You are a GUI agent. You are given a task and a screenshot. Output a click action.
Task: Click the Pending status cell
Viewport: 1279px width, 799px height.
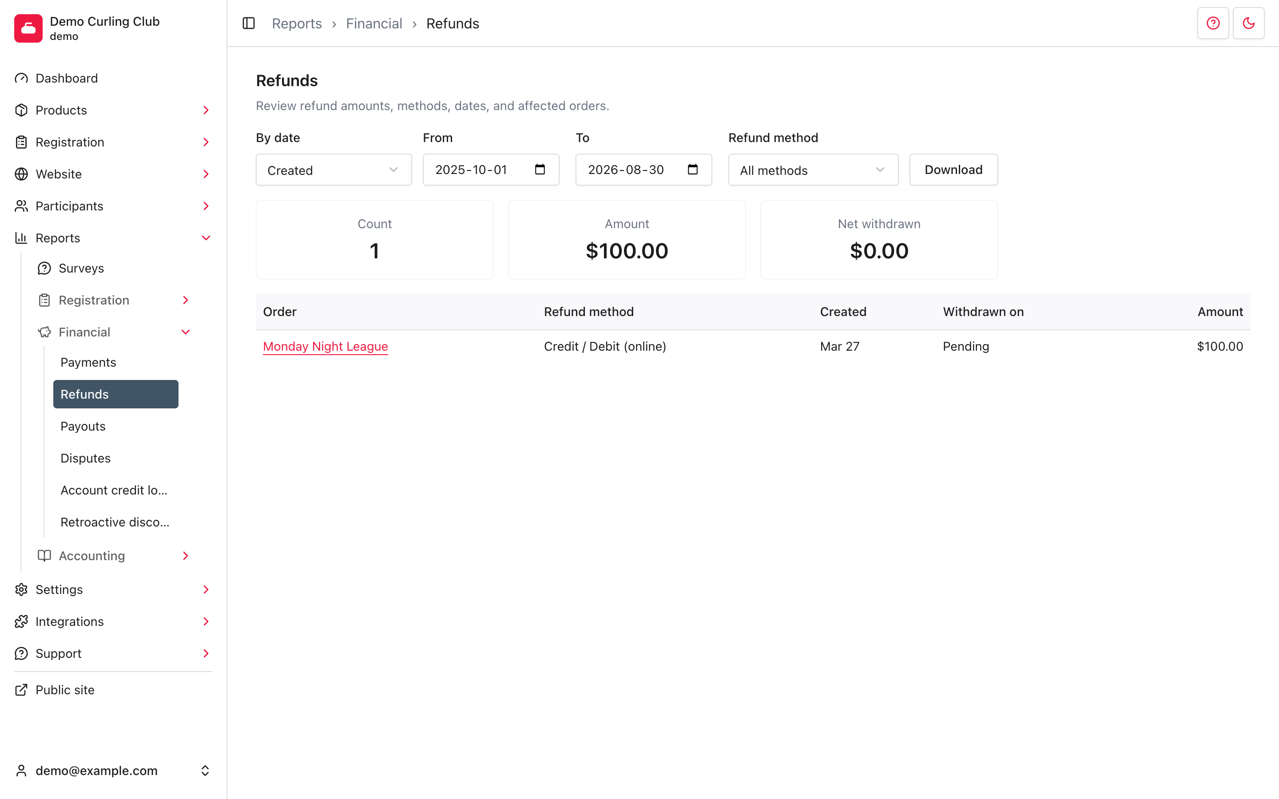(965, 346)
